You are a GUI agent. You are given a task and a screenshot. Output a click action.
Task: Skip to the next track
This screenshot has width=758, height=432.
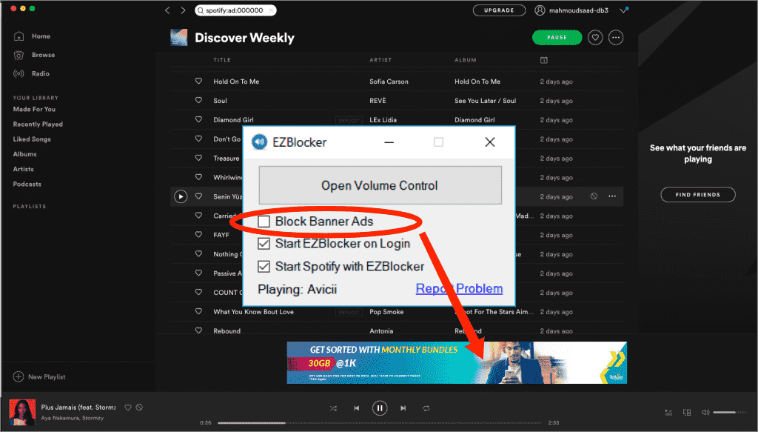coord(403,408)
